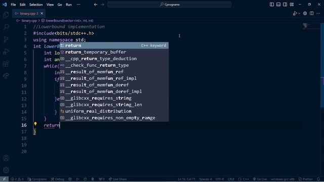The width and height of the screenshot is (324, 182).
Task: Open the Source Control view
Action: point(6,39)
